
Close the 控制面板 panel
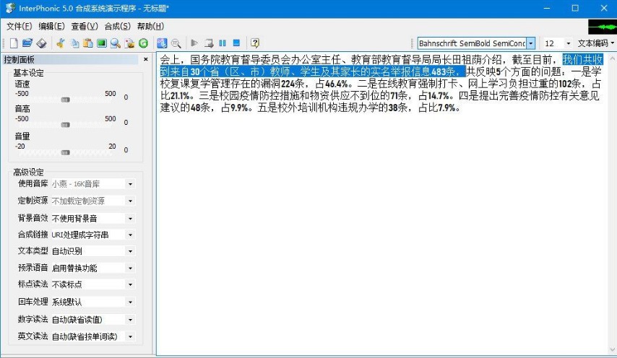tap(146, 60)
